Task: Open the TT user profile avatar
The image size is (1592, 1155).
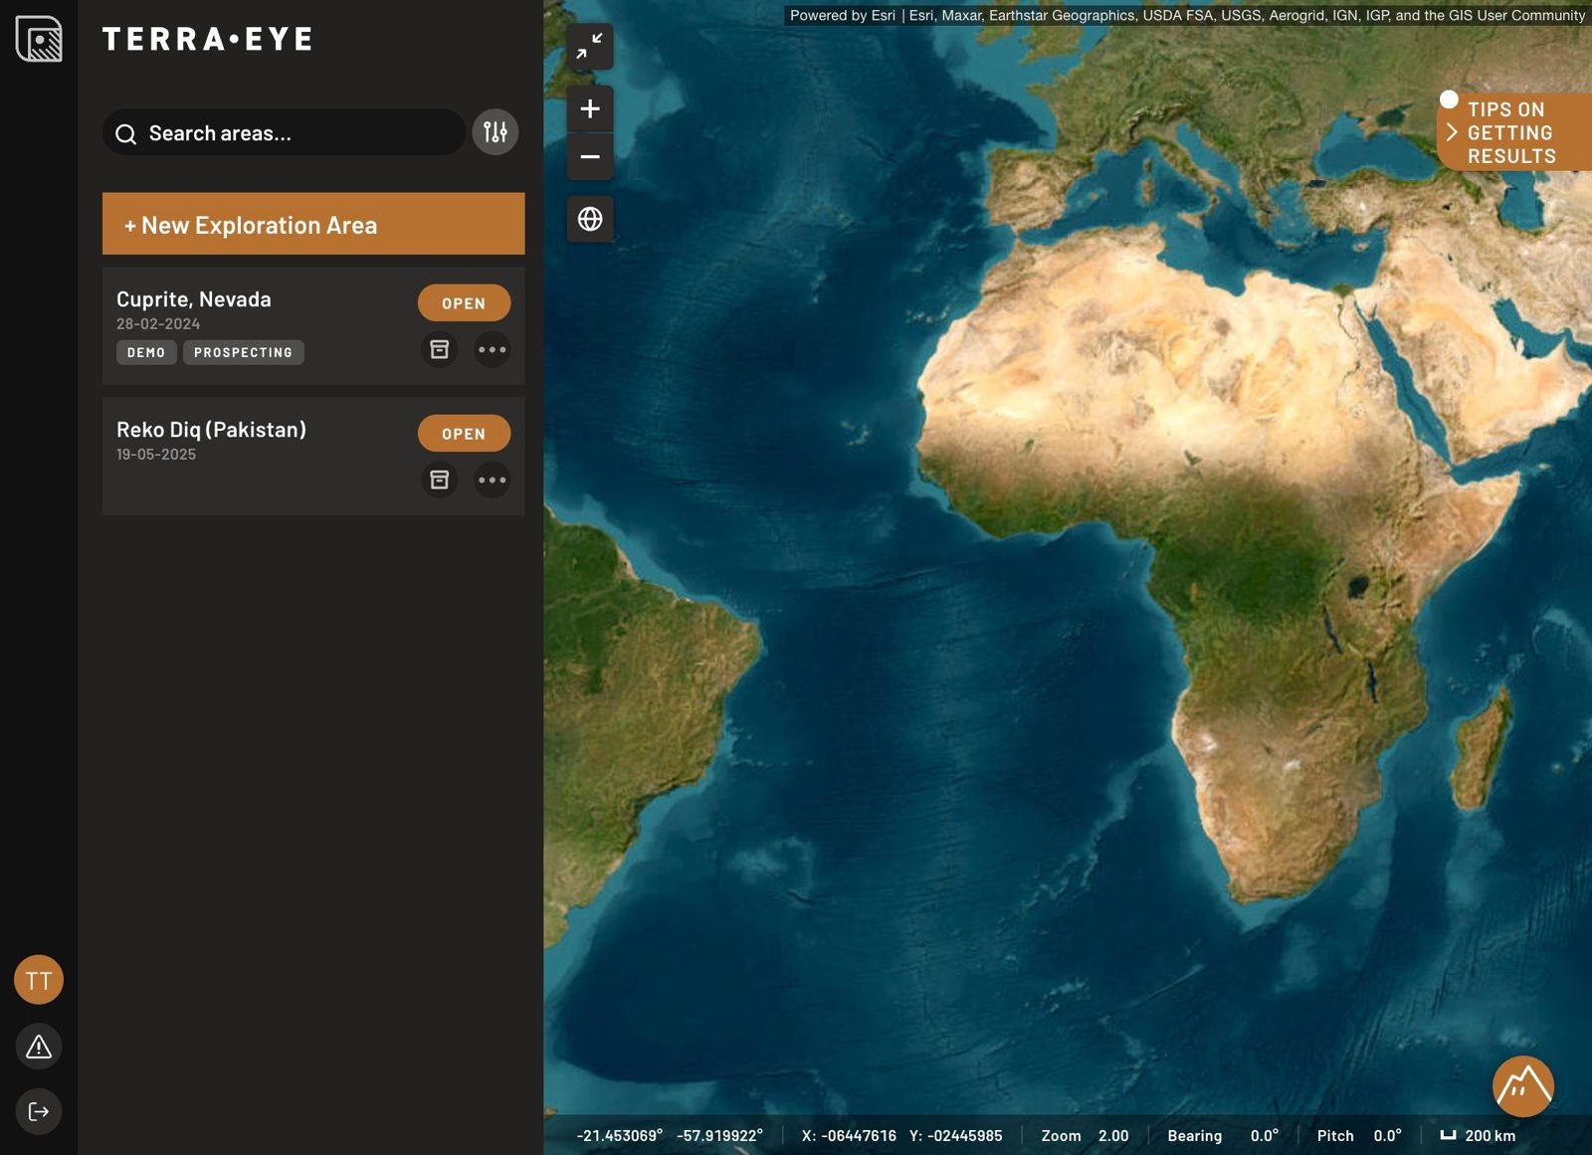Action: [39, 980]
